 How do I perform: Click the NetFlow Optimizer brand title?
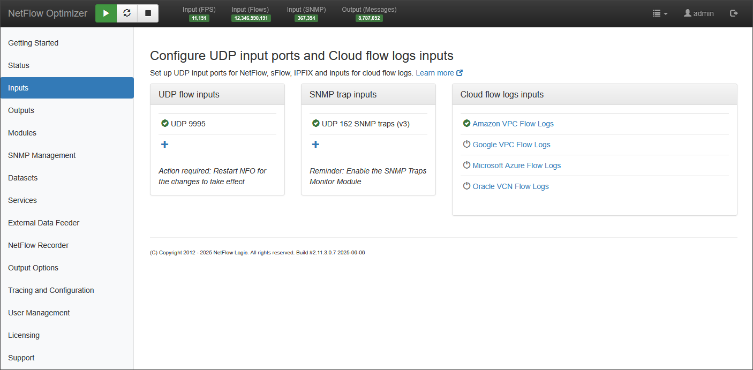coord(48,13)
